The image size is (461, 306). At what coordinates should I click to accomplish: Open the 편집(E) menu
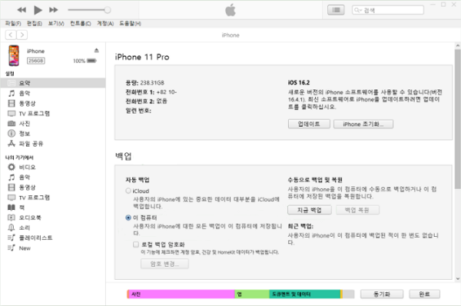(x=35, y=24)
